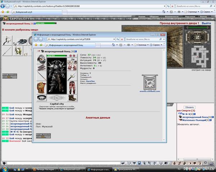Stop loading in the popup window

(122, 39)
